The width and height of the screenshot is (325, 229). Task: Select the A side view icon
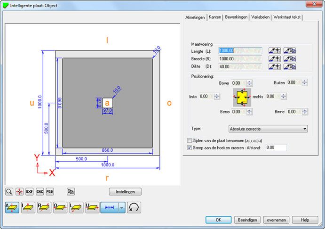(12, 207)
